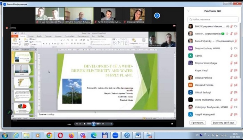Click Dmytro Koshkin, MNAU video tile
This screenshot has height=140, width=243.
tap(79, 16)
